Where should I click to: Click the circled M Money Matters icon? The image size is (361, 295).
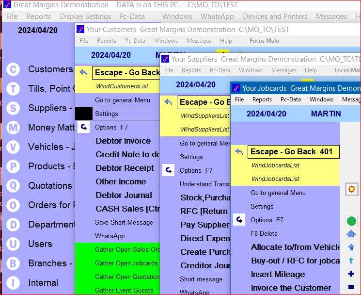click(13, 128)
